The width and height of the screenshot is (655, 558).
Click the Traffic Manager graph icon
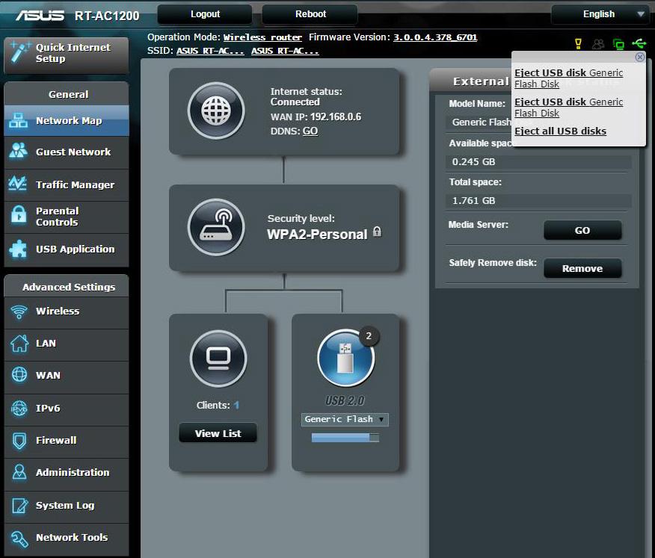click(18, 184)
